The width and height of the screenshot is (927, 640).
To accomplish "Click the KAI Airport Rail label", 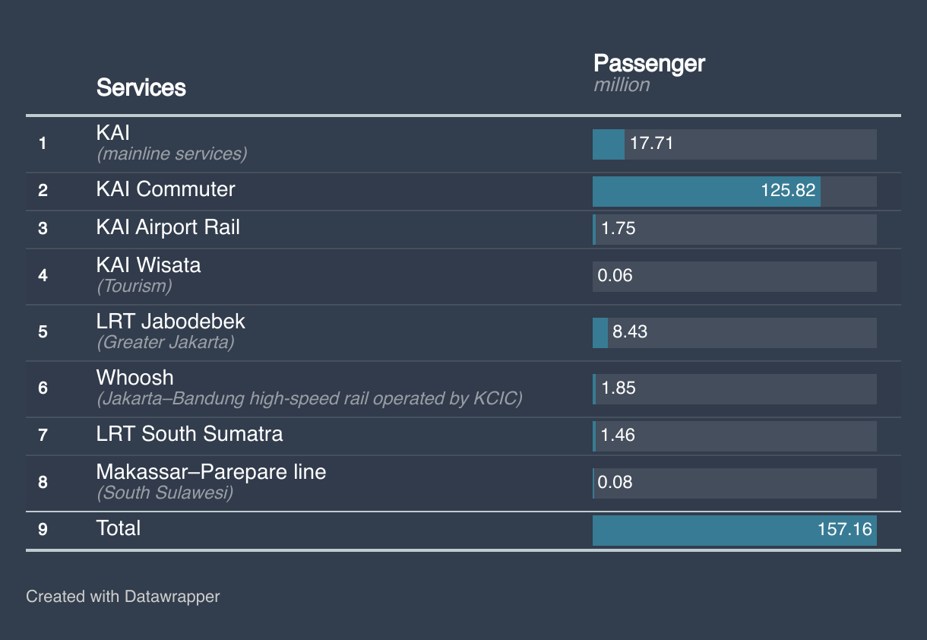I will point(168,227).
